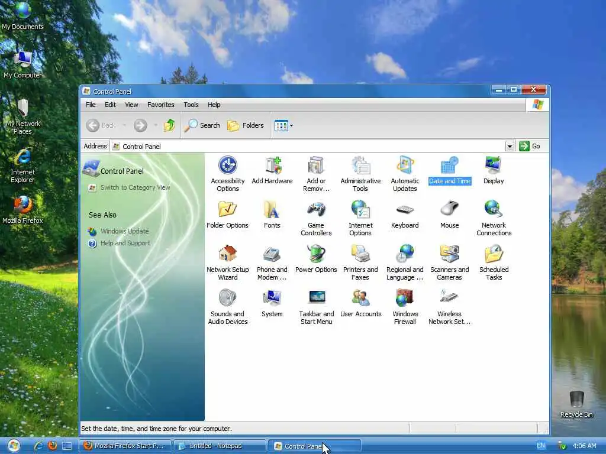Click the Search toolbar button

click(x=202, y=125)
